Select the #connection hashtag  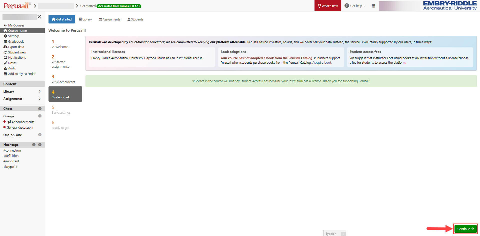12,150
